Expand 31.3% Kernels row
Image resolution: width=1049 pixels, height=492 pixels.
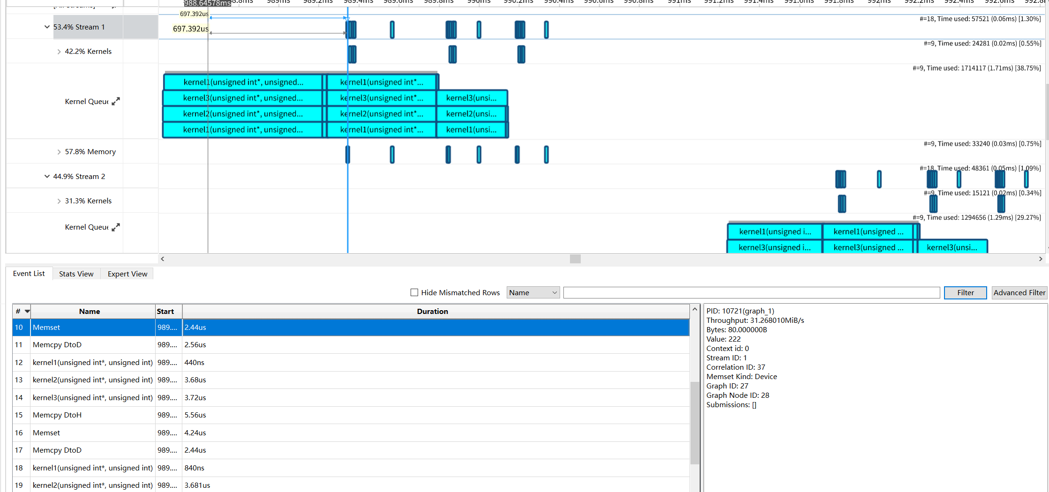59,201
